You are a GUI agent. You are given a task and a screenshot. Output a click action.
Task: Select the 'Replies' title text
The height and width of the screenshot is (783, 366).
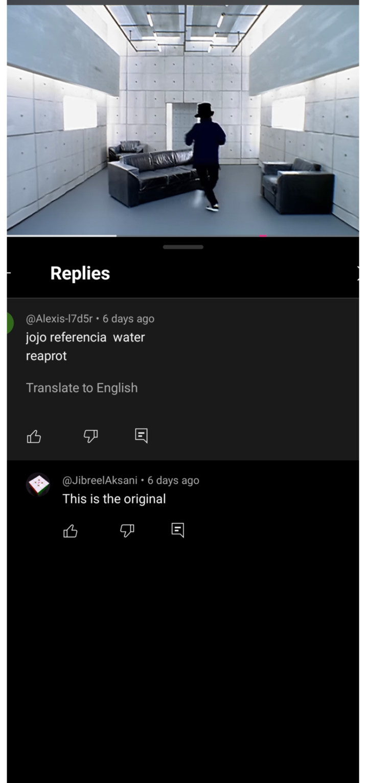coord(80,273)
